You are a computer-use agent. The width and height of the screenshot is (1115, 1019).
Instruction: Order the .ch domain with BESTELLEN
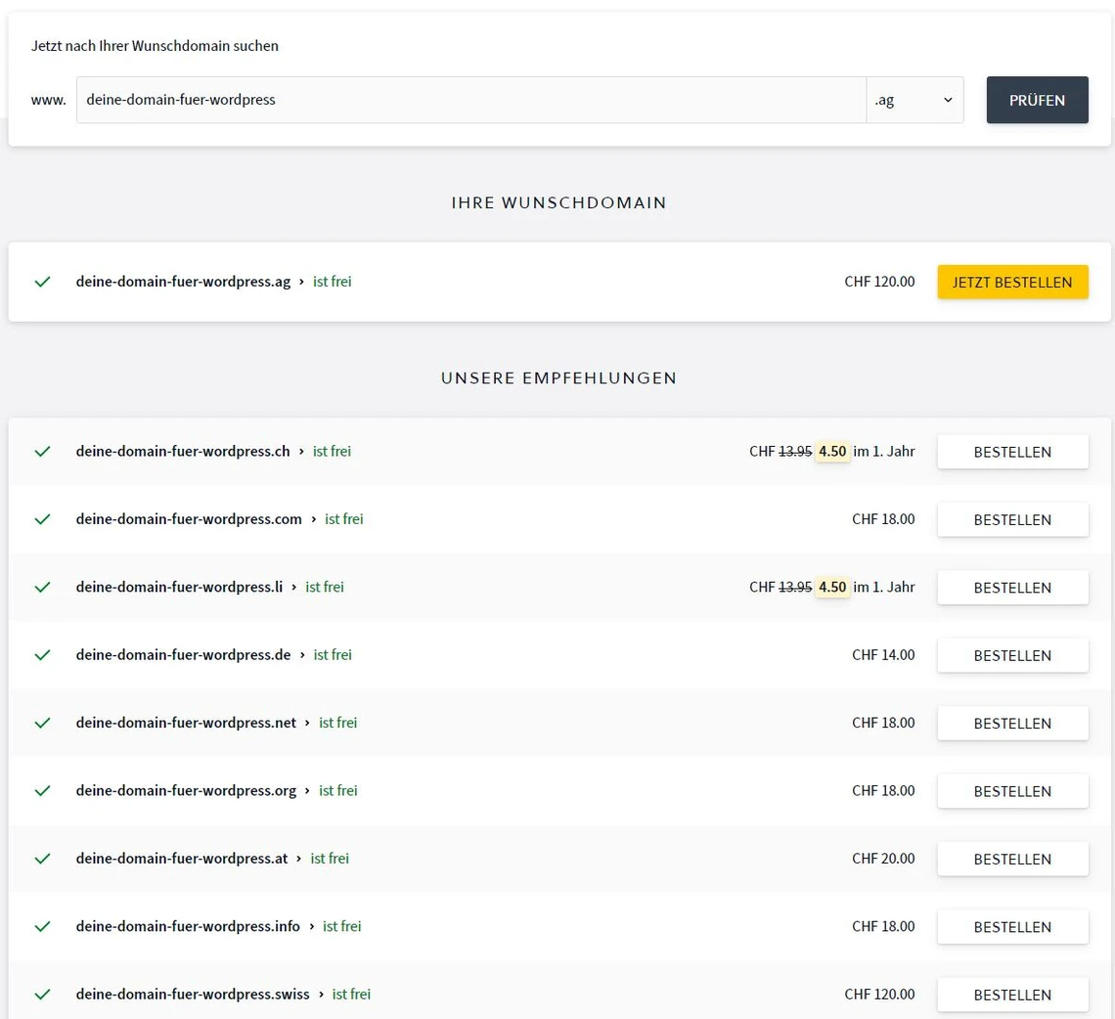click(x=1012, y=452)
